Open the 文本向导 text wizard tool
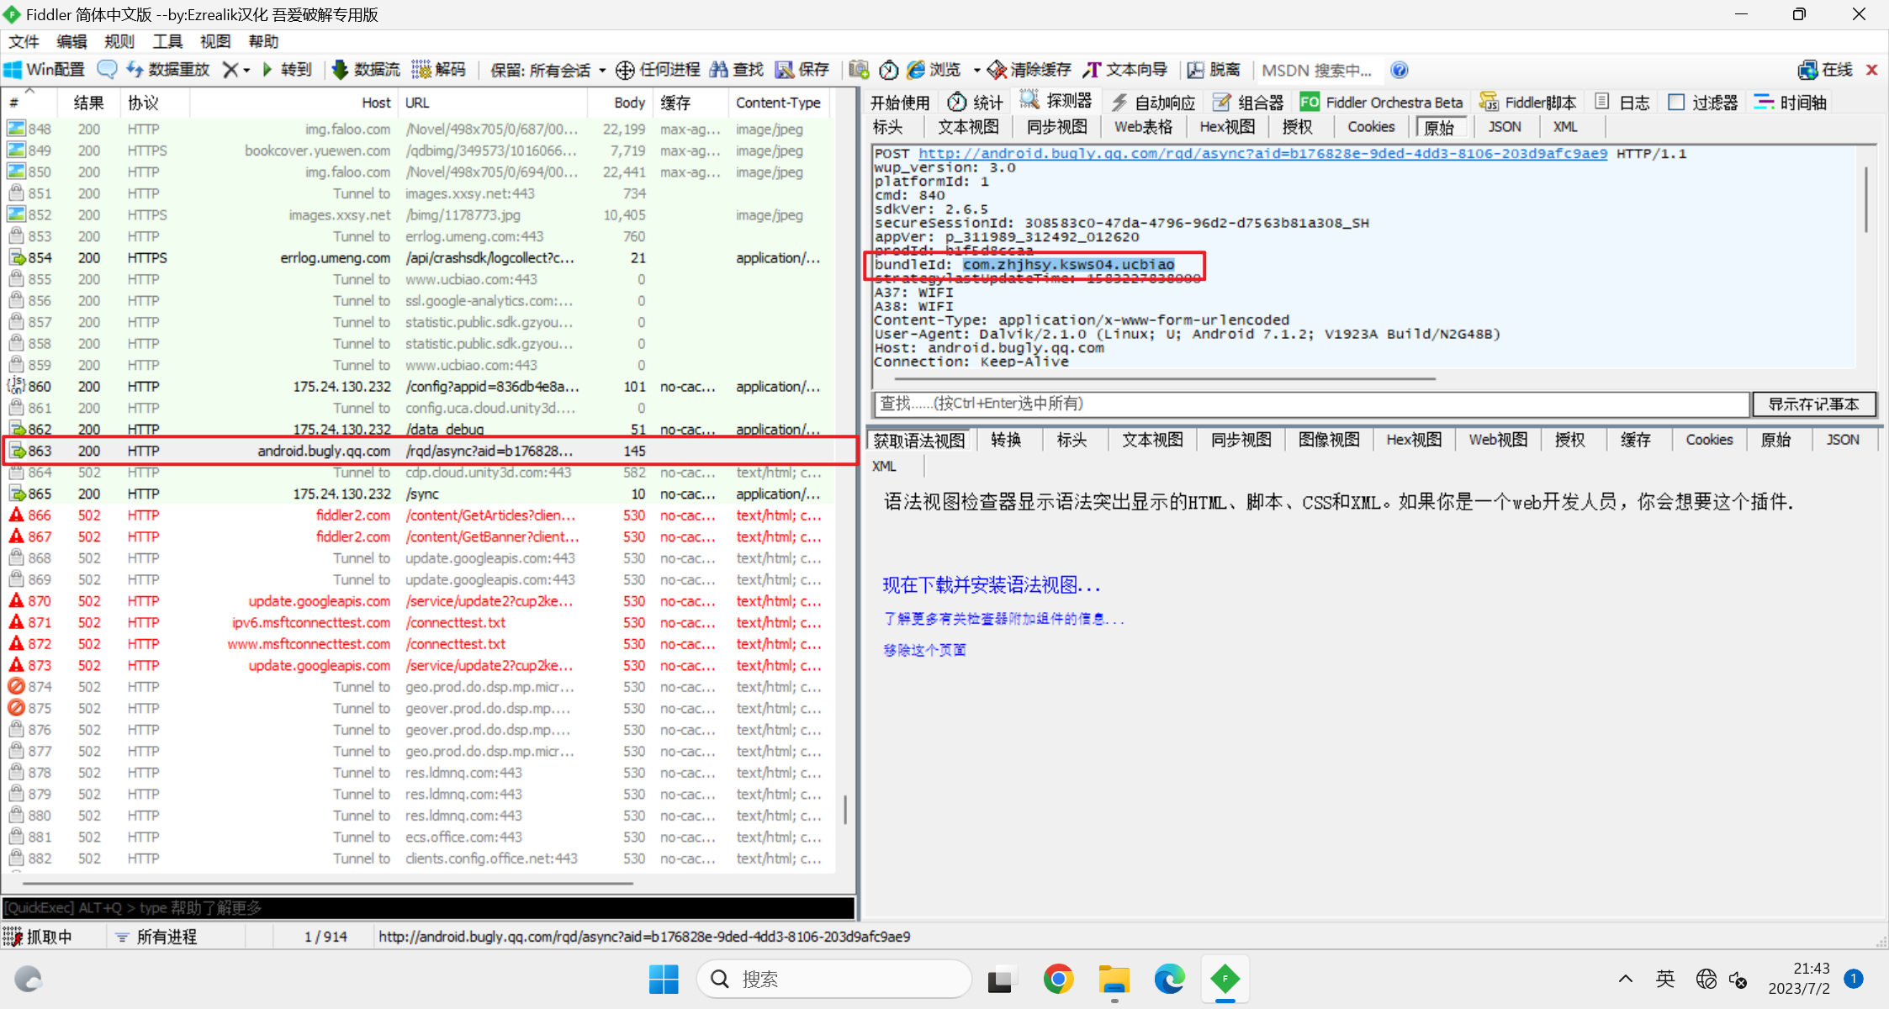The image size is (1889, 1009). point(1126,70)
